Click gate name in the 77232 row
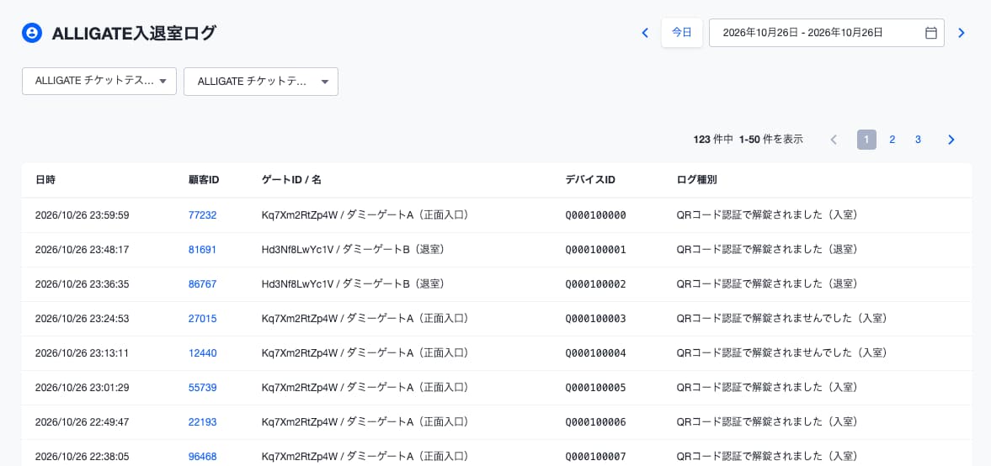991x466 pixels. 367,215
